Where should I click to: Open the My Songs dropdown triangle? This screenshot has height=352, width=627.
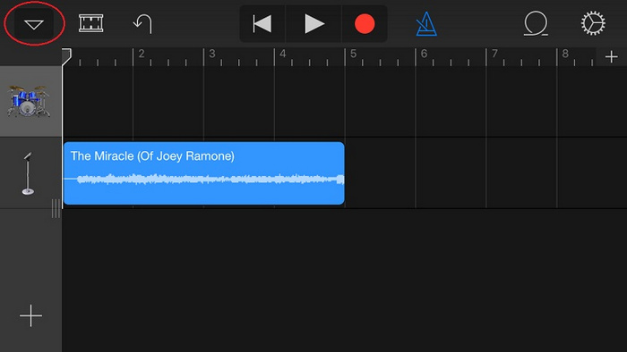coord(34,24)
